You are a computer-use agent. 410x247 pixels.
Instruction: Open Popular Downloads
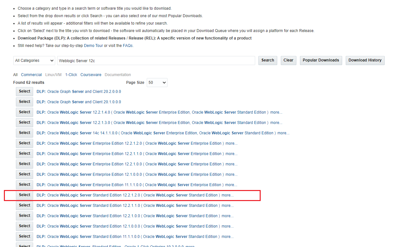click(321, 61)
